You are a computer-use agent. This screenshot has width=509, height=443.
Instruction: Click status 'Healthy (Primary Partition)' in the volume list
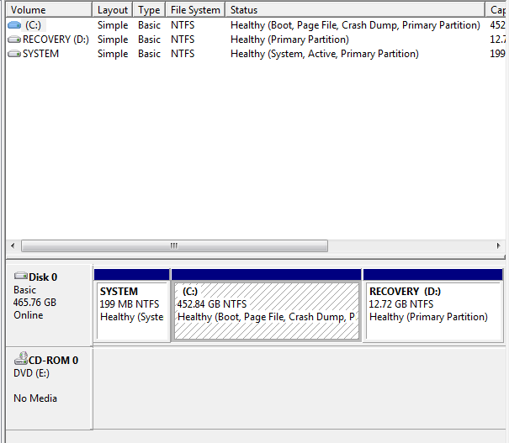coord(289,40)
